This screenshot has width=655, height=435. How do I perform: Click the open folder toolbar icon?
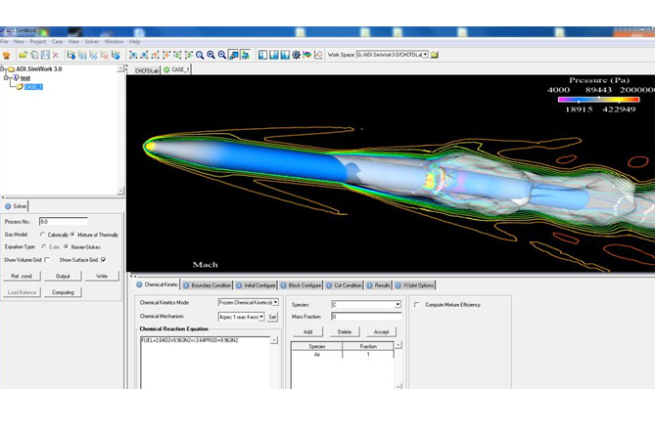[21, 55]
